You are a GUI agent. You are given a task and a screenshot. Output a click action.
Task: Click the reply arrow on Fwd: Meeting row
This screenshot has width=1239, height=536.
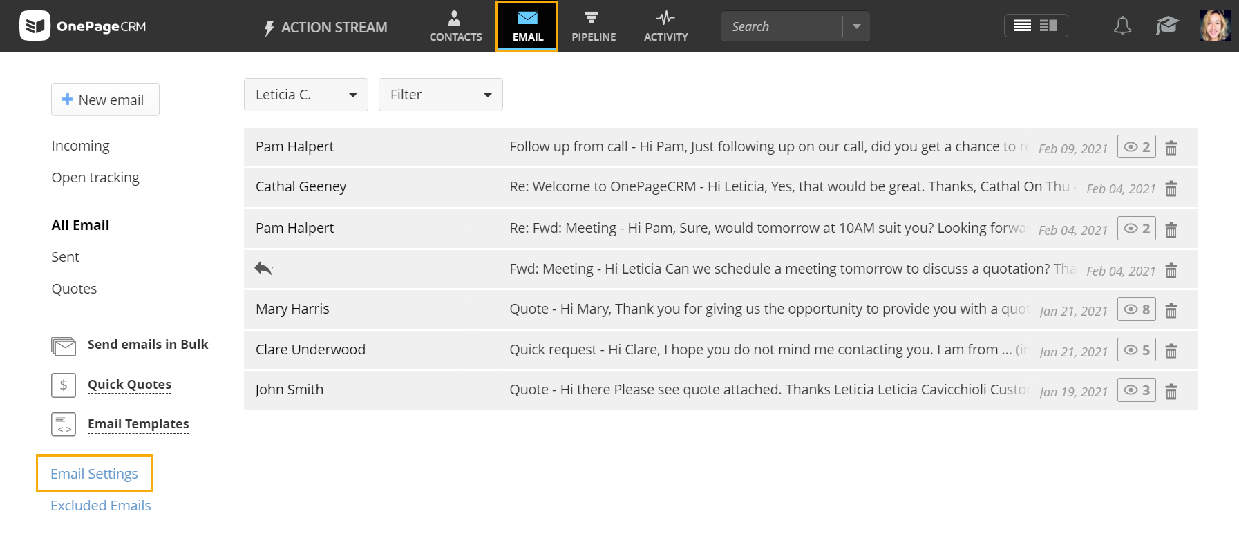tap(263, 268)
